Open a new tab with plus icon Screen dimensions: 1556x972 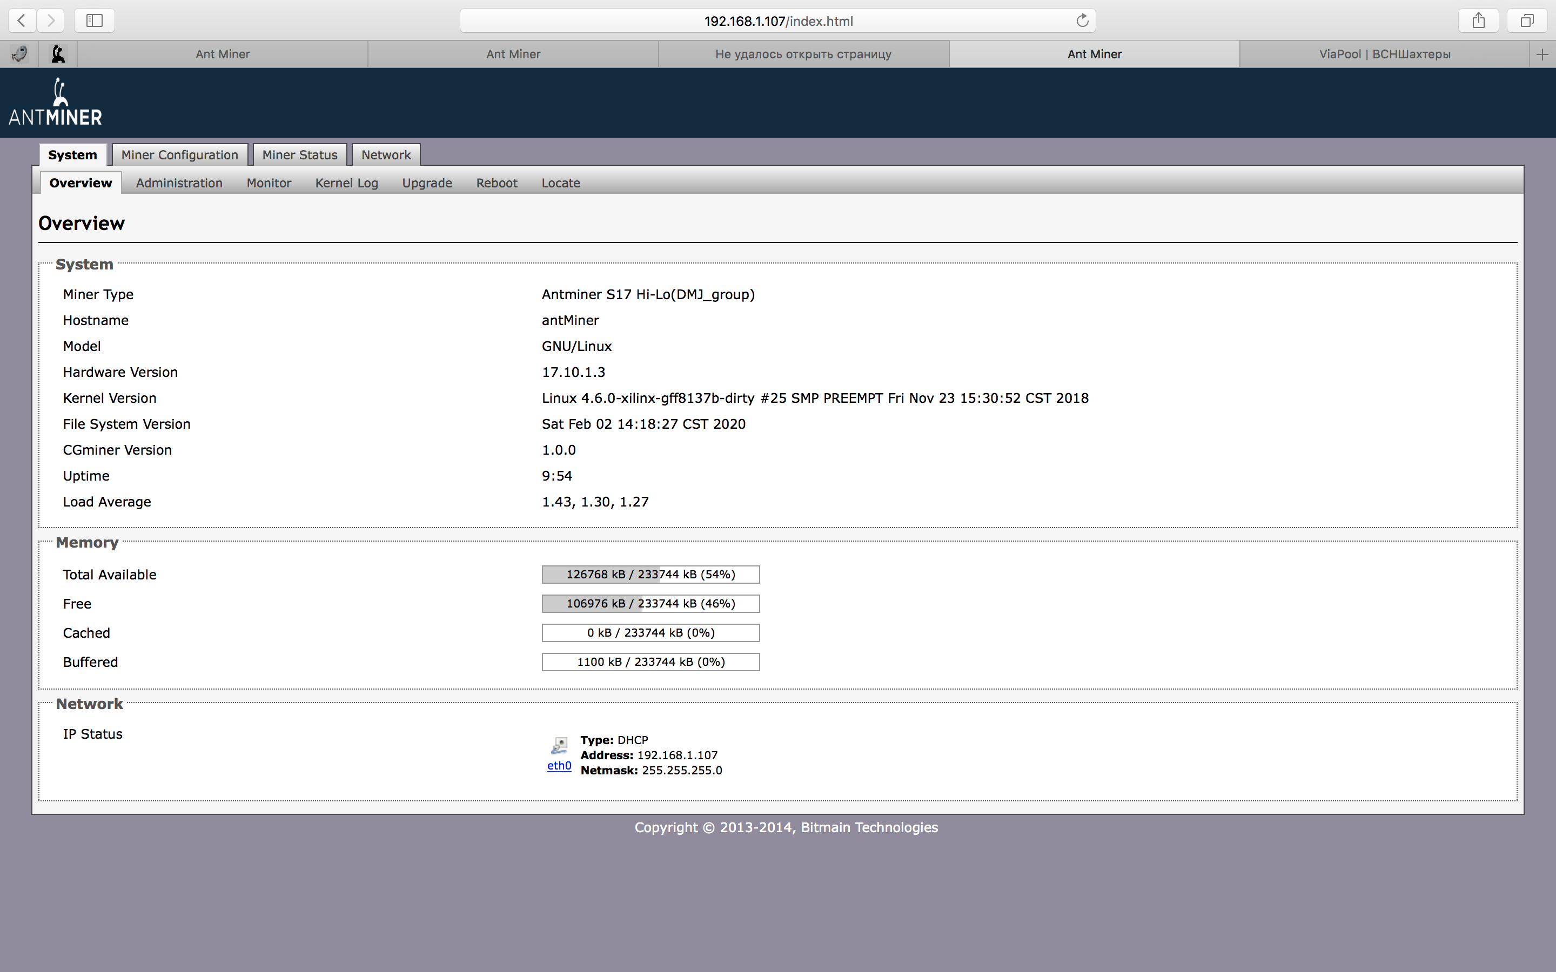pos(1542,55)
